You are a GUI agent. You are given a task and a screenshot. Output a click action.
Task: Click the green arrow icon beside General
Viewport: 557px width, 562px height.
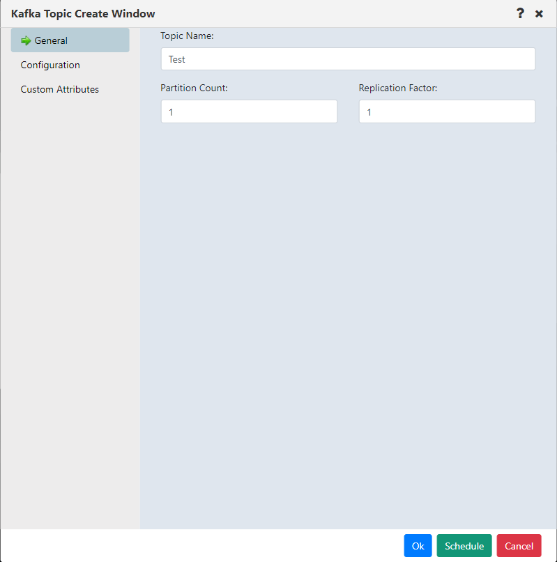(26, 40)
